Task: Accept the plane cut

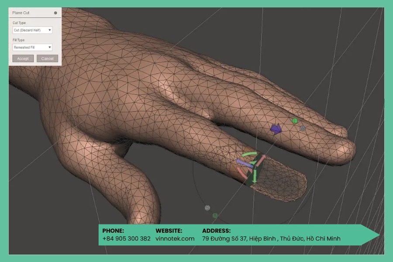Action: tap(23, 59)
